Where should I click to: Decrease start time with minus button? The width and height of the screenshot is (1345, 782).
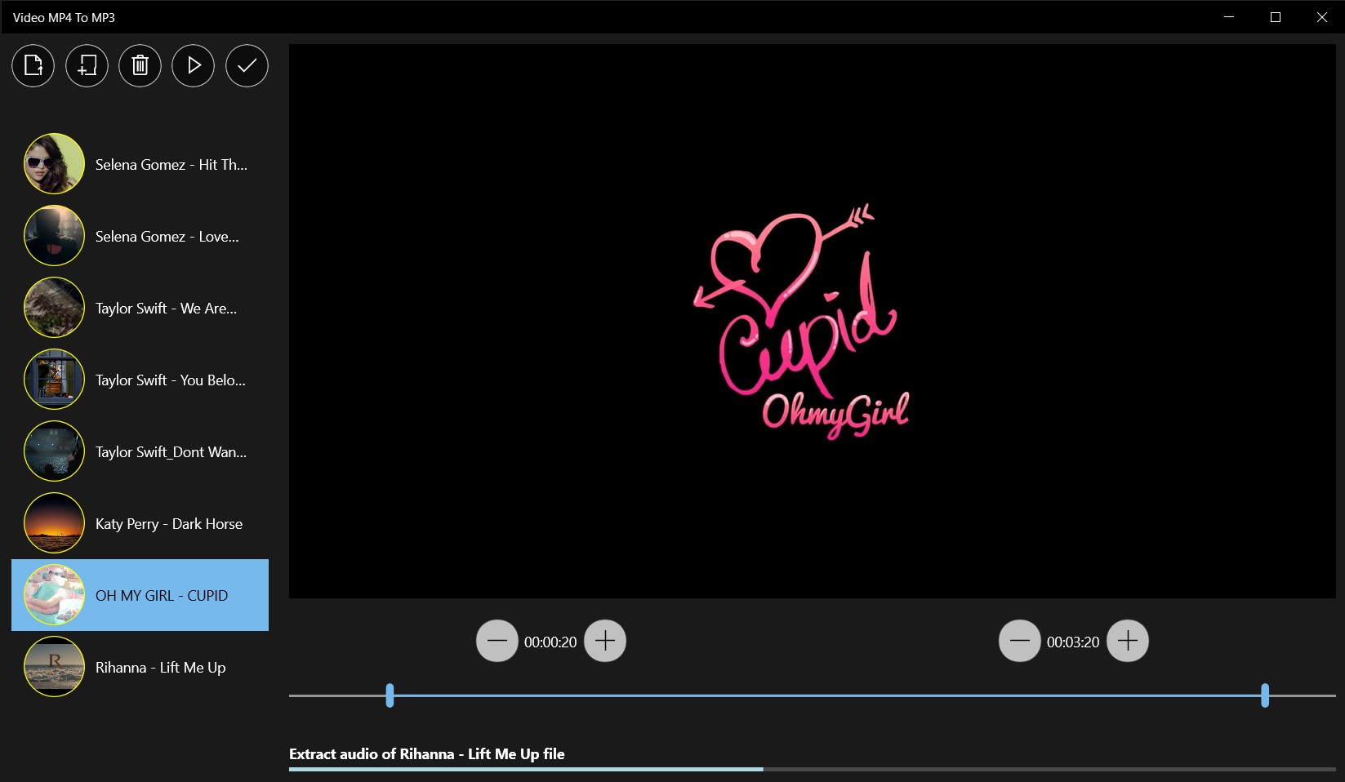tap(497, 641)
